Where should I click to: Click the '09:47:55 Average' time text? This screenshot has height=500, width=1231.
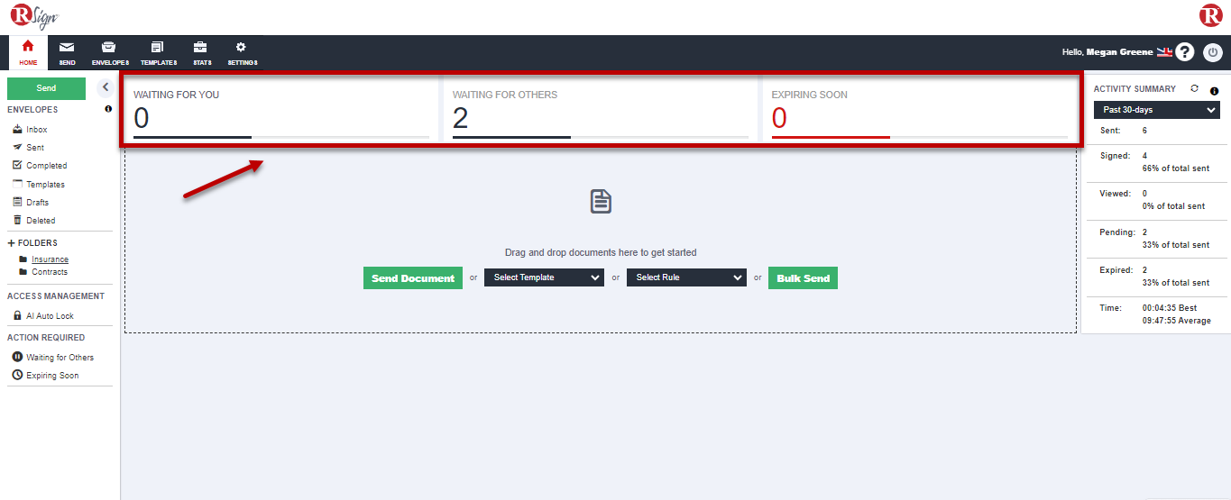tap(1177, 321)
